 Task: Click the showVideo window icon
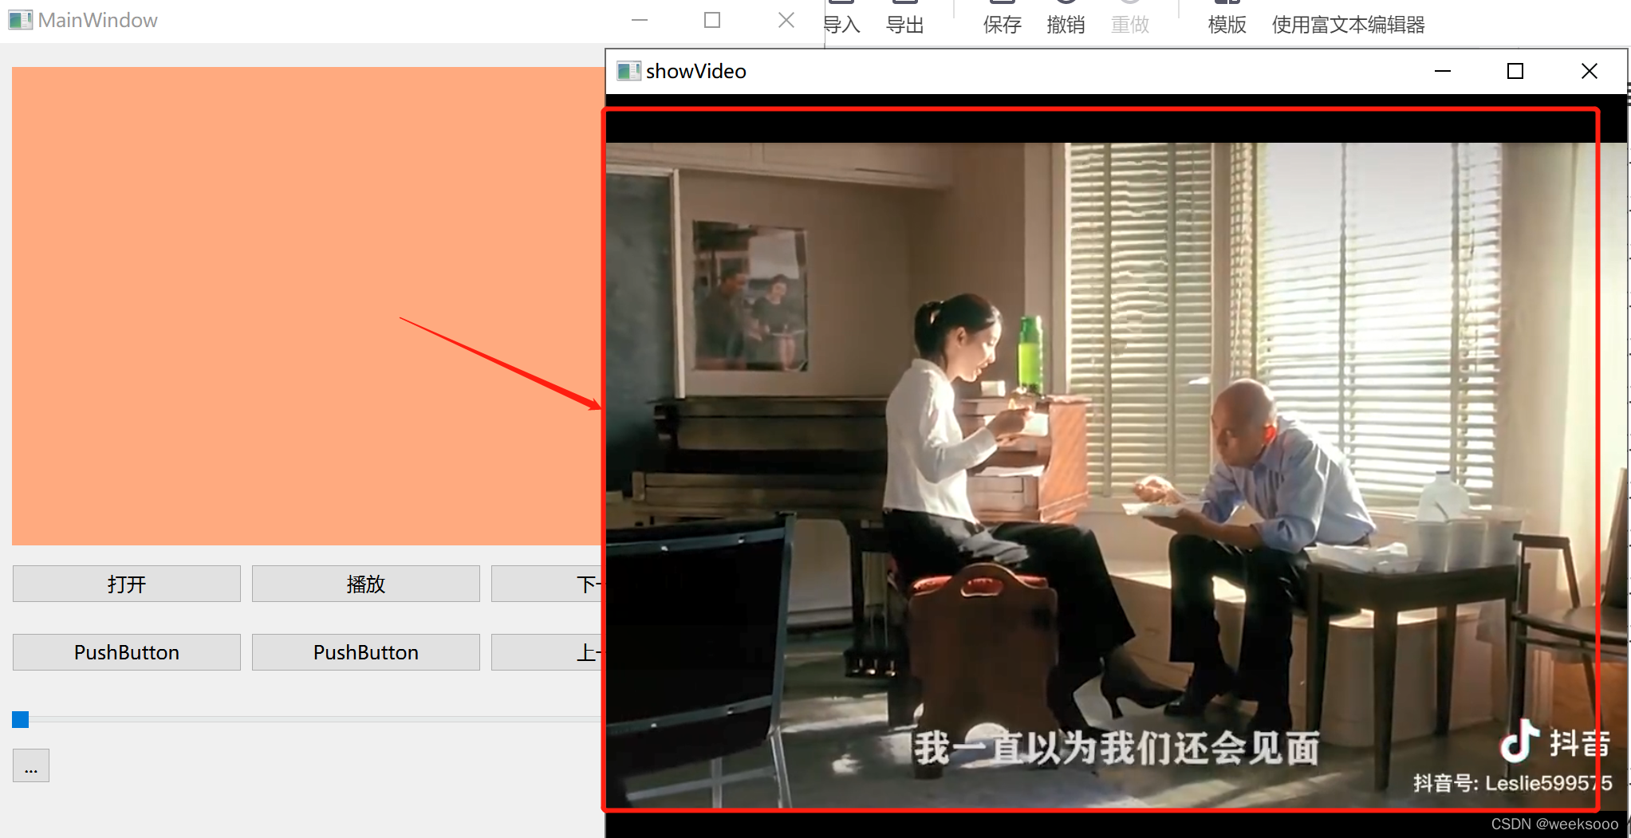tap(628, 71)
